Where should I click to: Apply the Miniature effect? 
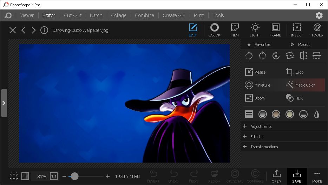257,85
